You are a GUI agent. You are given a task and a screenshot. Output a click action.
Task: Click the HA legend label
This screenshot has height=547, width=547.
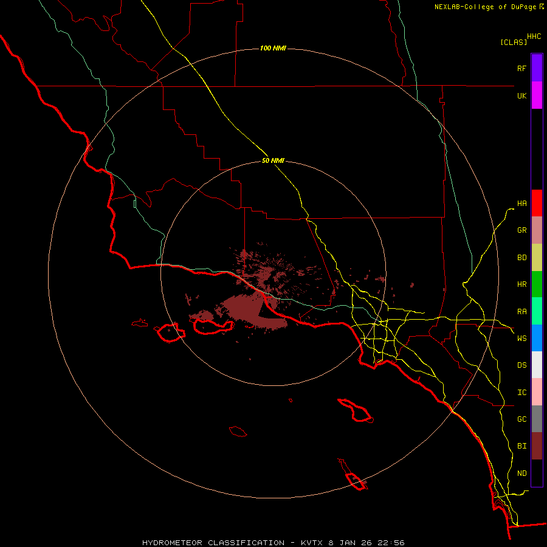[522, 204]
